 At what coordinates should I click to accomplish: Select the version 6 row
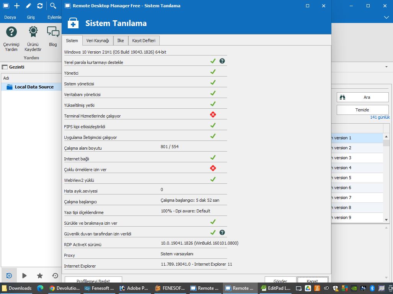[357, 188]
